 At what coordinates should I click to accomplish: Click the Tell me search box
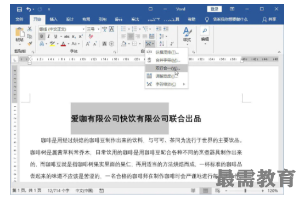(230, 19)
